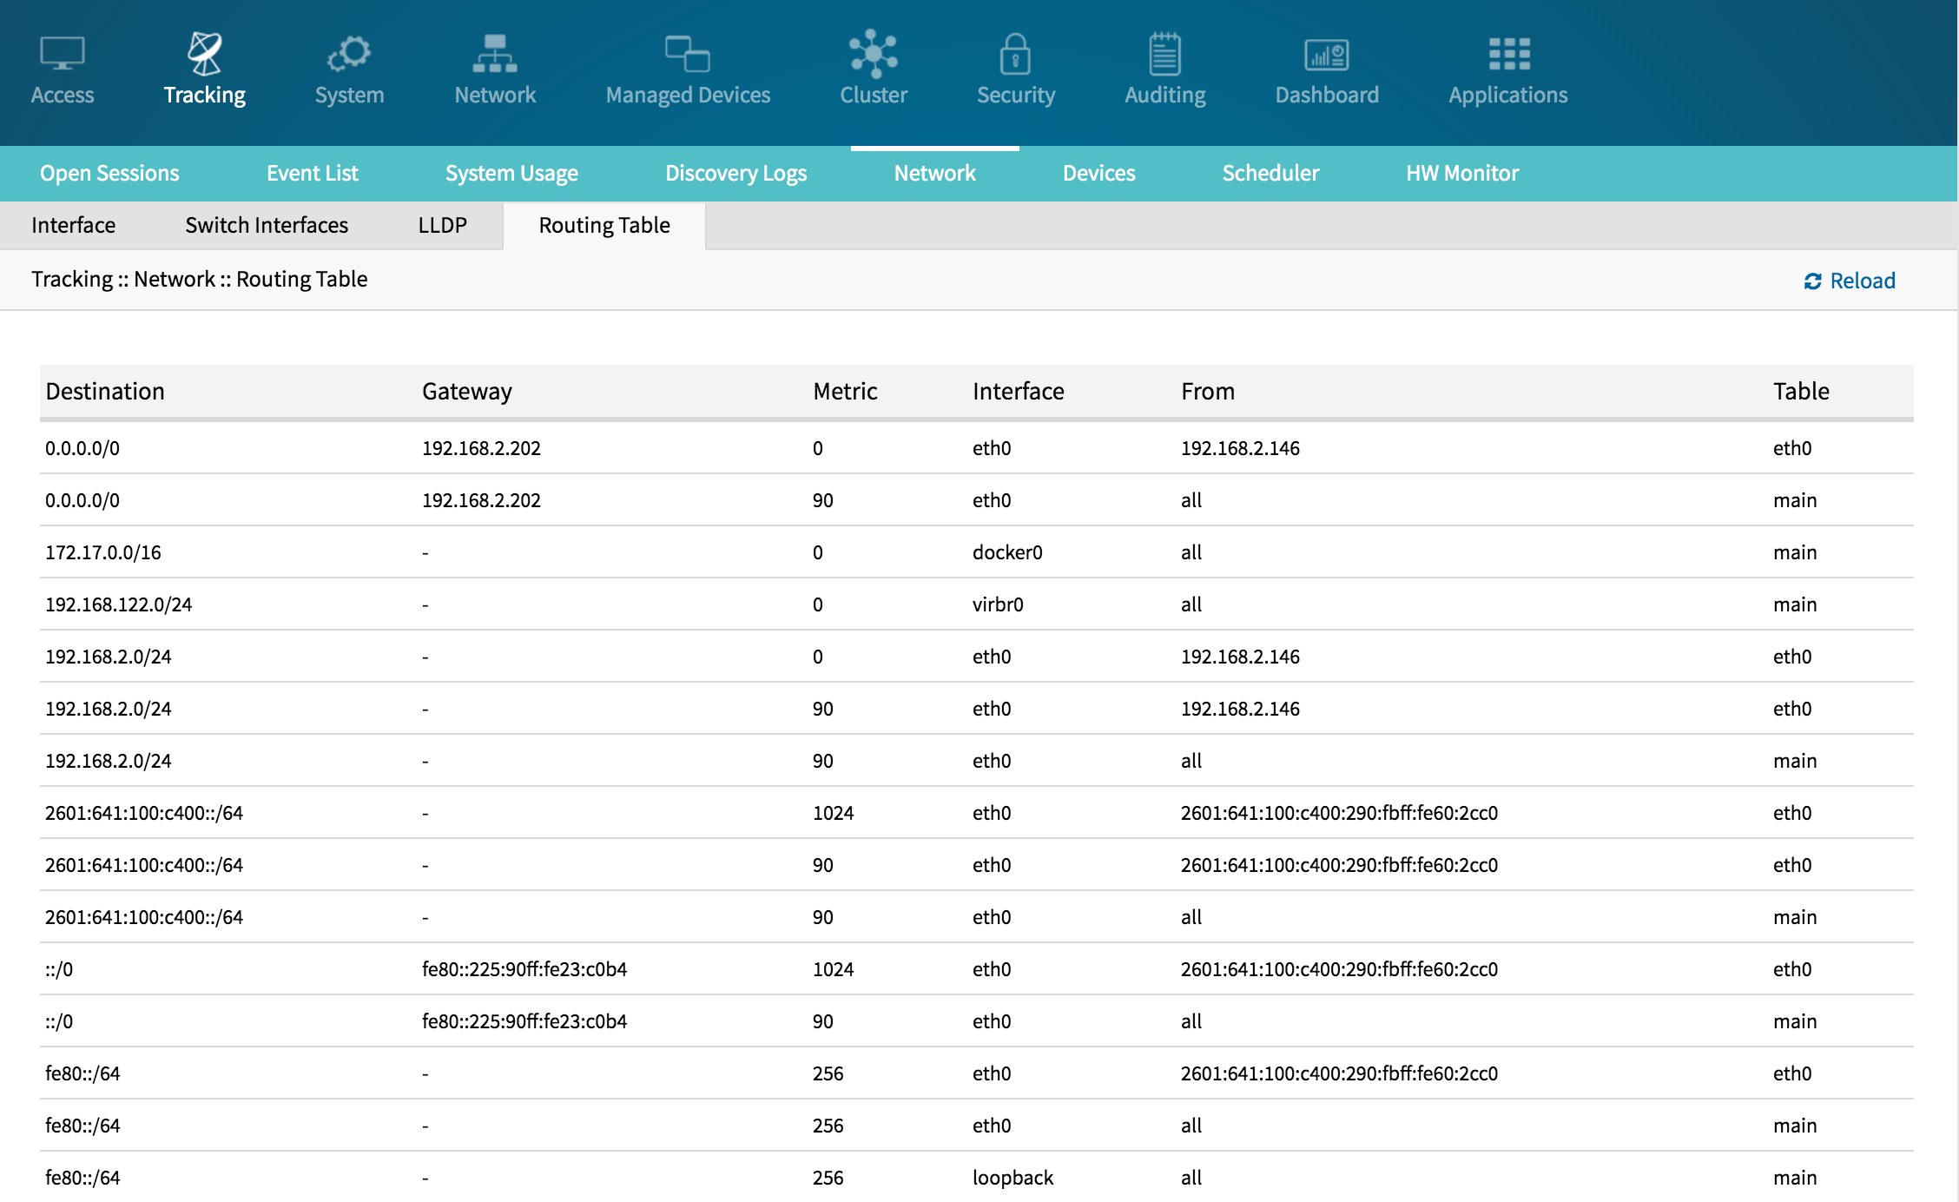Switch to Event List tab

click(x=313, y=173)
